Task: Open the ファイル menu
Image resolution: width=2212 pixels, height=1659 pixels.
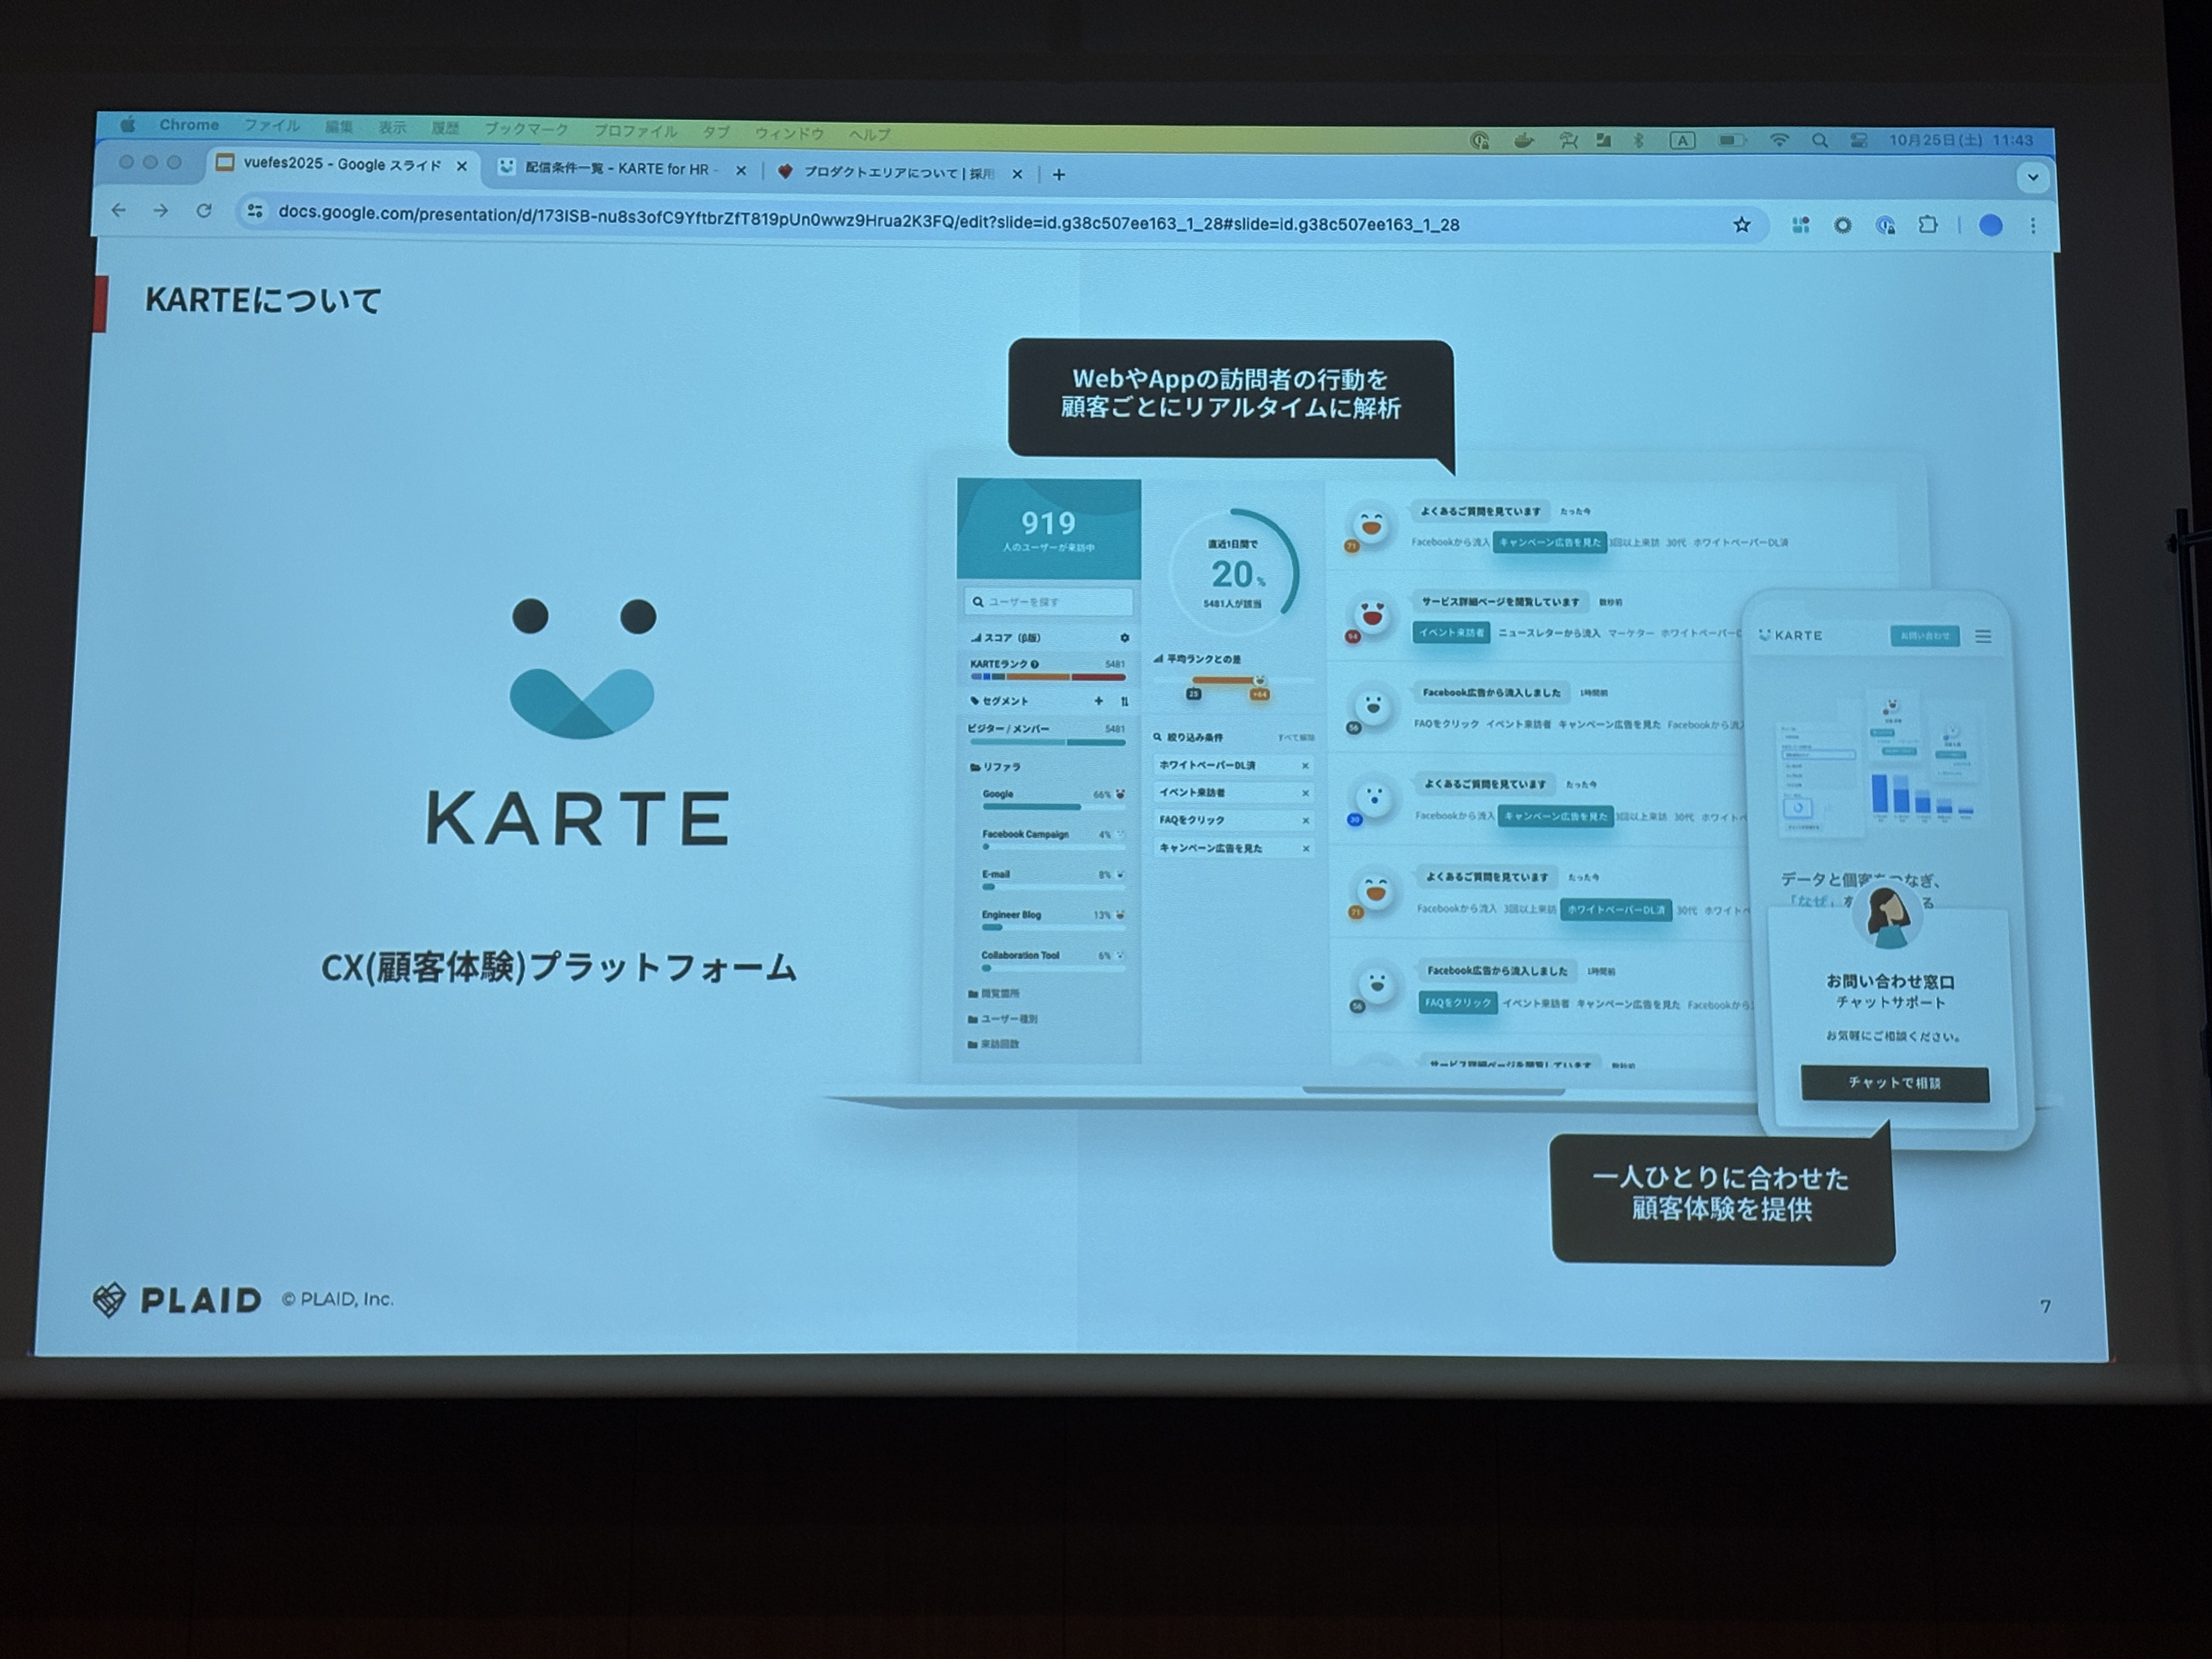Action: point(272,126)
